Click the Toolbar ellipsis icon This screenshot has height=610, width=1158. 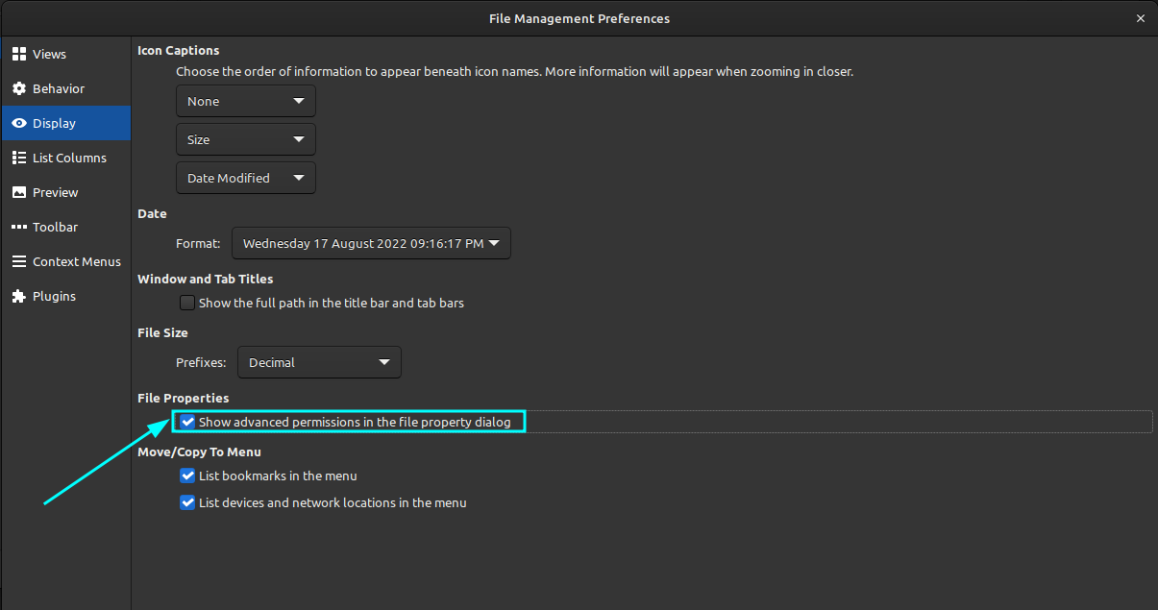coord(18,227)
